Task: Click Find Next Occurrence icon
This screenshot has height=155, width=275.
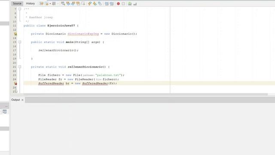Action: pos(73,3)
